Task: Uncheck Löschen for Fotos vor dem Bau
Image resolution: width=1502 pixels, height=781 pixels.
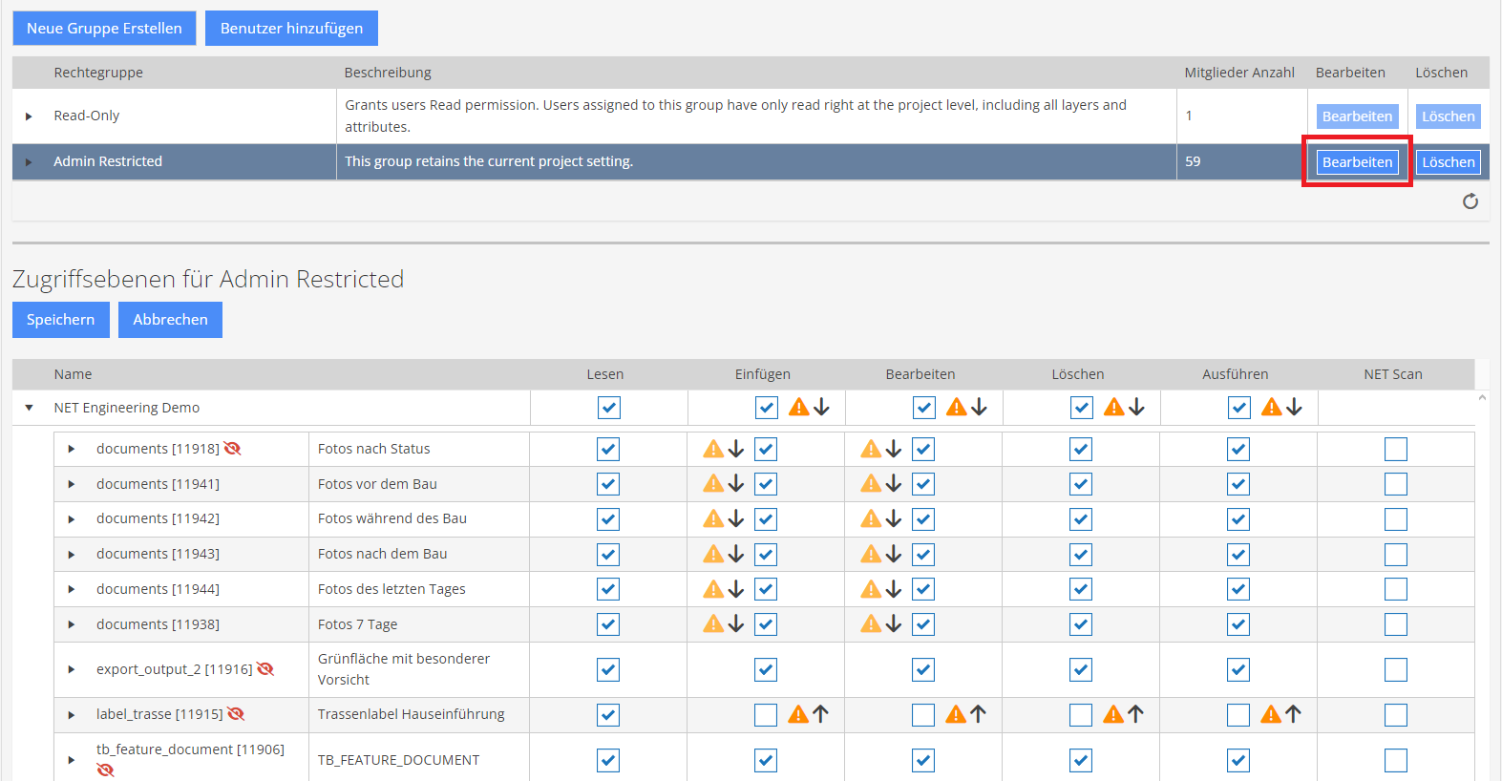Action: pyautogui.click(x=1081, y=484)
